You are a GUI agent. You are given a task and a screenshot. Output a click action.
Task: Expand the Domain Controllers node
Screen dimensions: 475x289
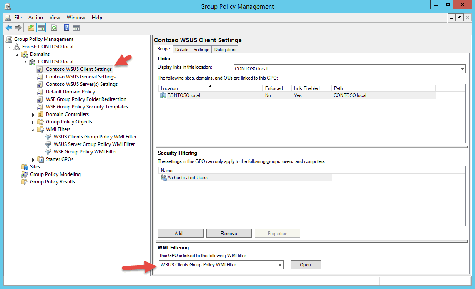pos(33,115)
